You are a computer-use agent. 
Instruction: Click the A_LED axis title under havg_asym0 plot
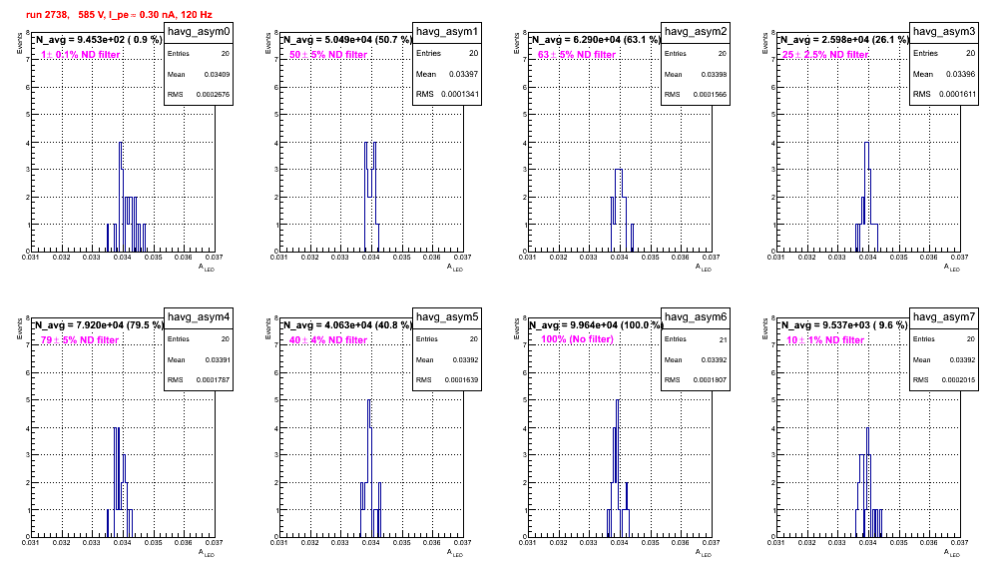(208, 268)
